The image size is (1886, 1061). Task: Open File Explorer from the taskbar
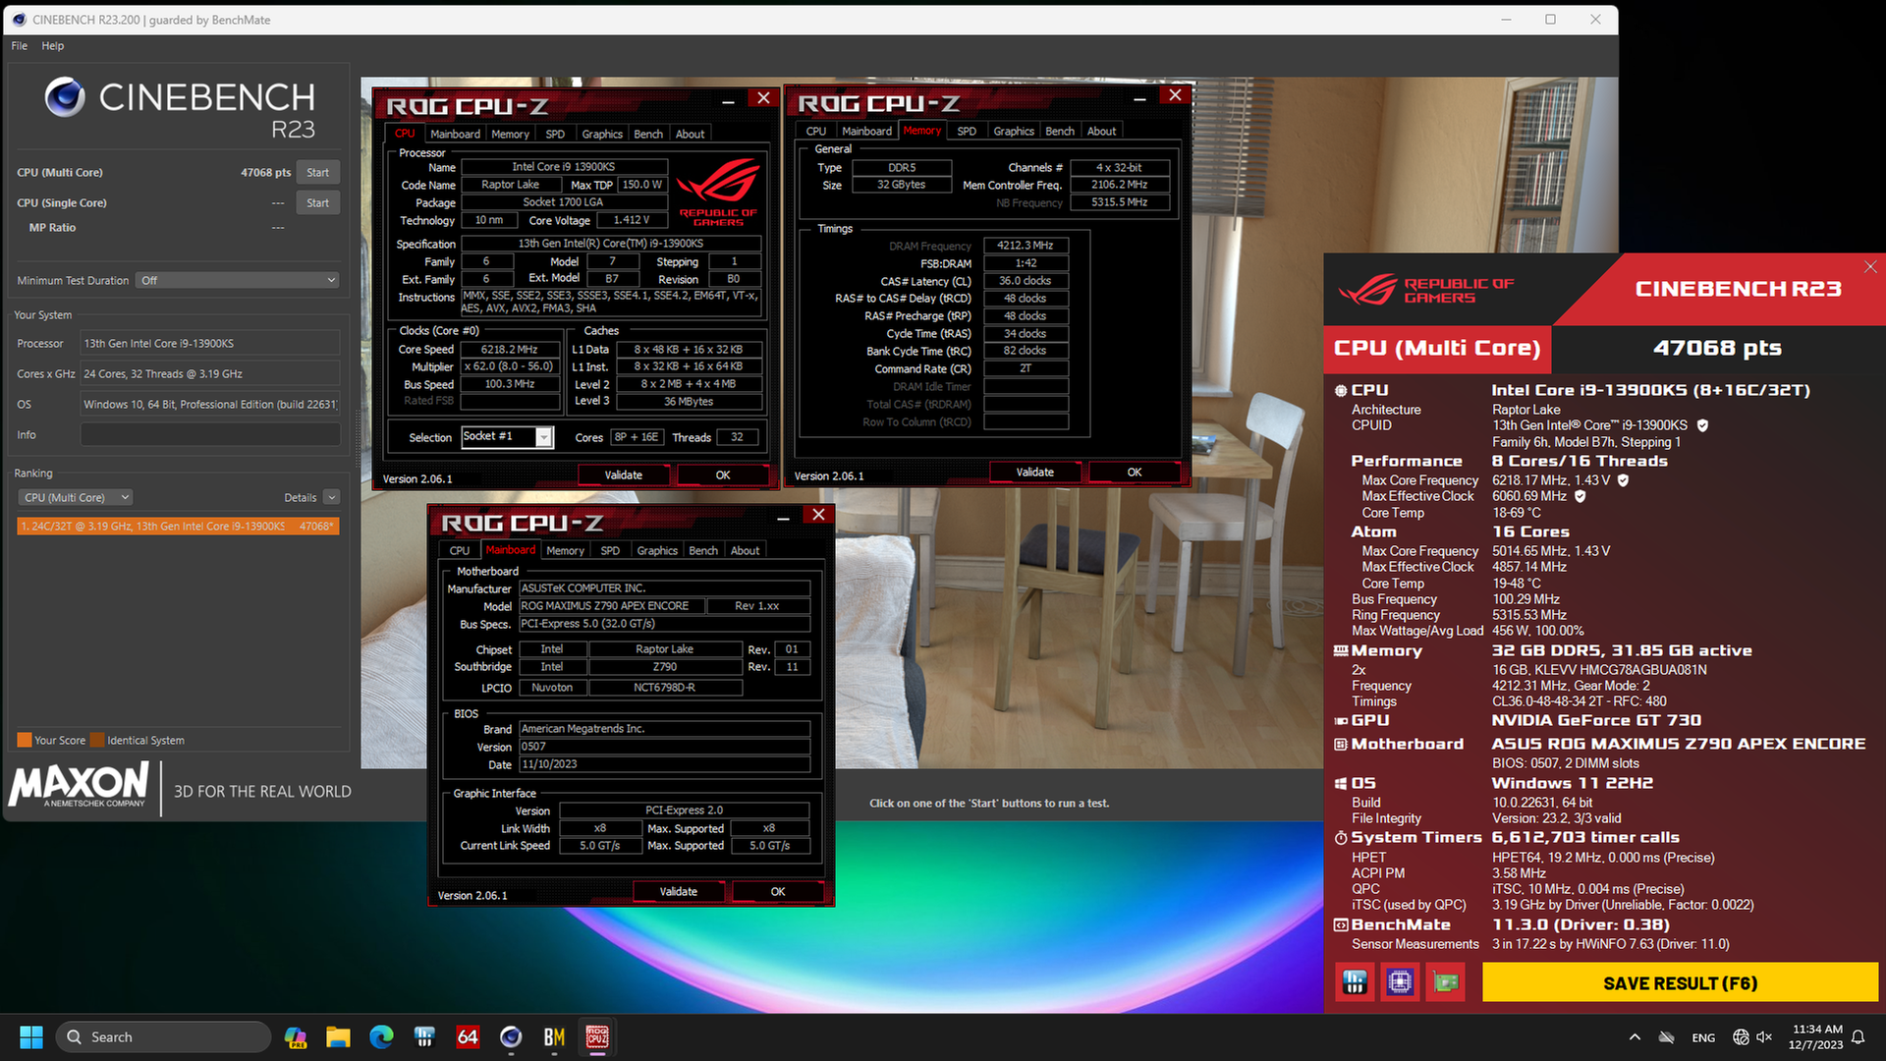338,1036
